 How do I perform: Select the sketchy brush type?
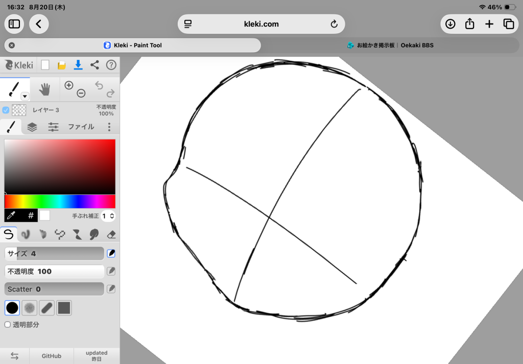(43, 235)
